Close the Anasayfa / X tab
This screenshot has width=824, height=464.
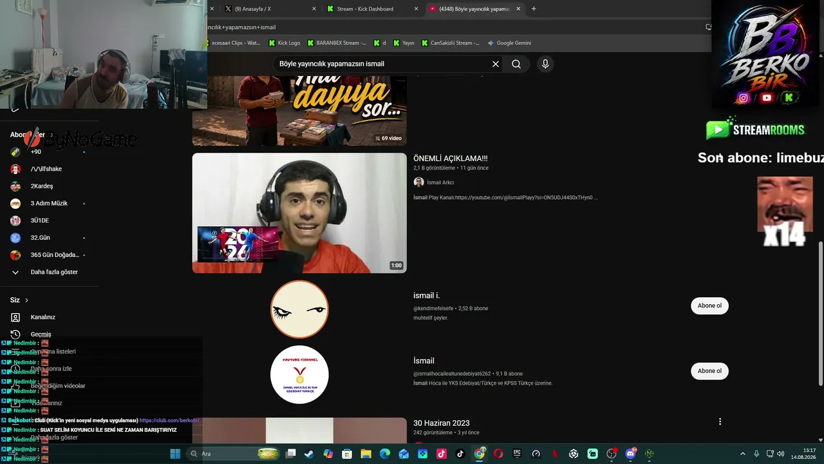[314, 9]
